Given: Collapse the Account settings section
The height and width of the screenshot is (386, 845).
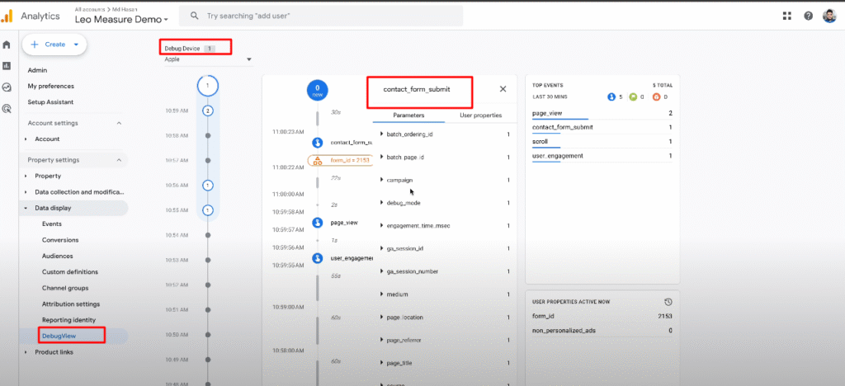Looking at the screenshot, I should click(119, 123).
